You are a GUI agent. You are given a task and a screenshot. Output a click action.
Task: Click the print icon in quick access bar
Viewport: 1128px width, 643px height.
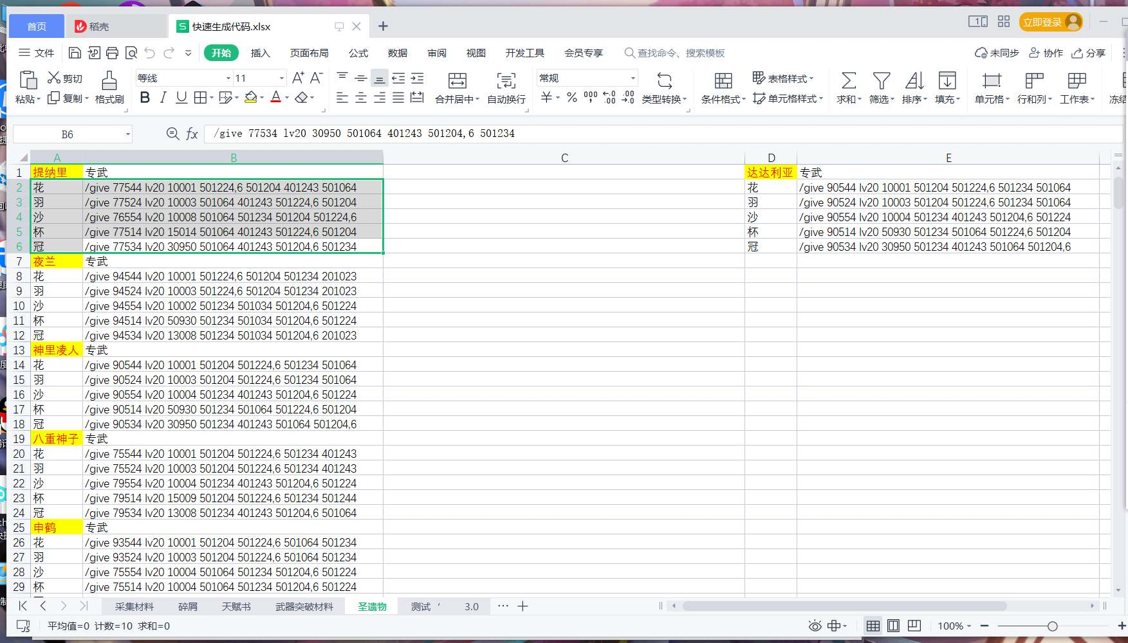113,53
